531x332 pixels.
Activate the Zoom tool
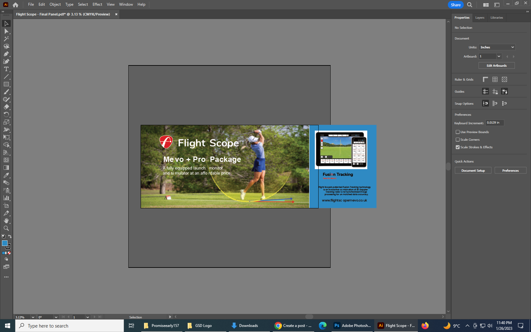coord(6,228)
